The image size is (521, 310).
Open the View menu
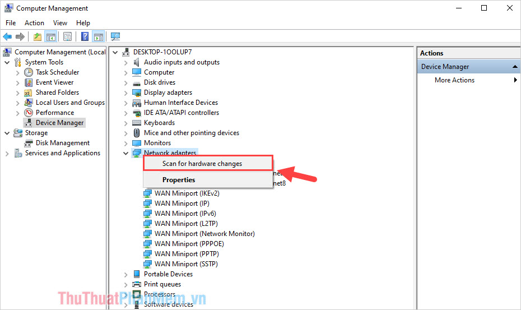pos(60,22)
